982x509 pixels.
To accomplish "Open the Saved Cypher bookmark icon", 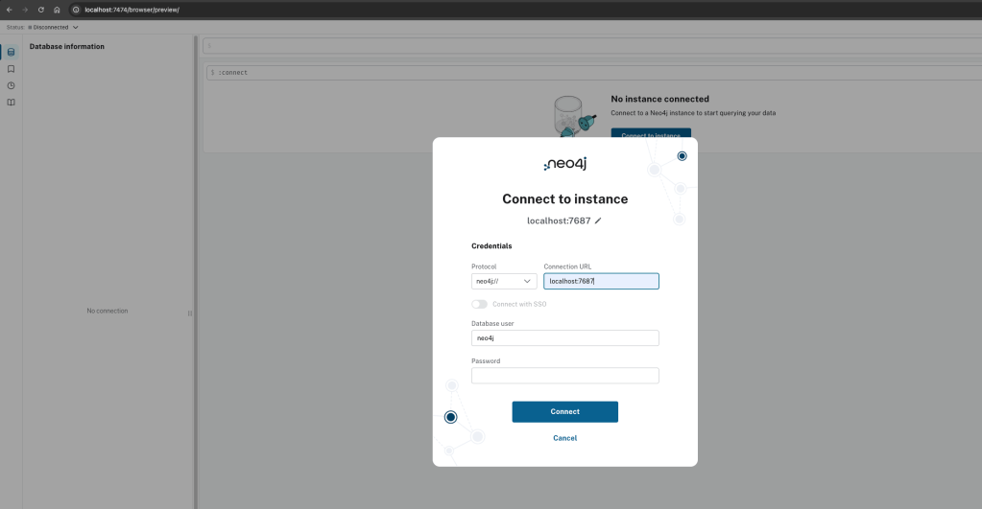I will 11,69.
